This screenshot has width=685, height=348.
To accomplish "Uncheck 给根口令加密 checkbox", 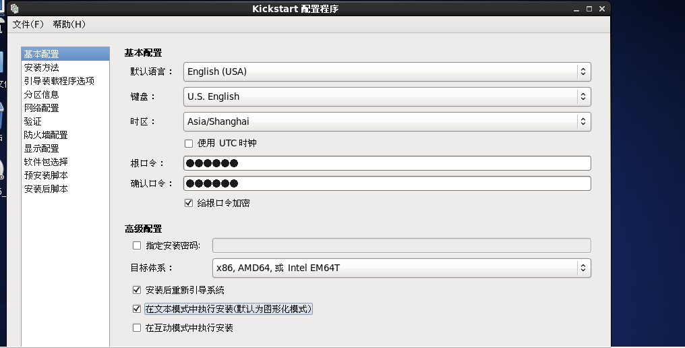I will coord(189,203).
